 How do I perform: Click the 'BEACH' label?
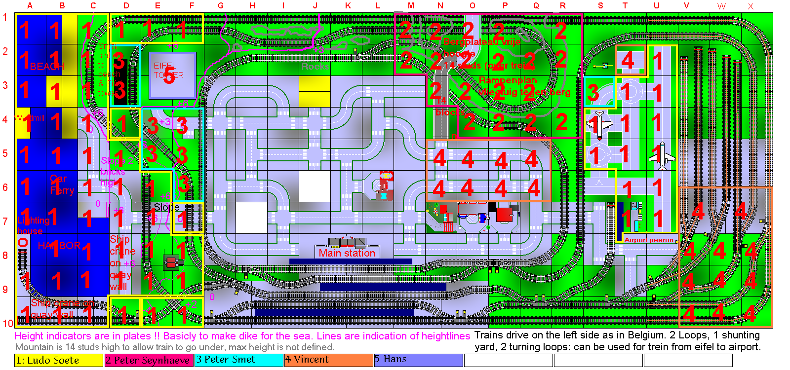pos(47,67)
